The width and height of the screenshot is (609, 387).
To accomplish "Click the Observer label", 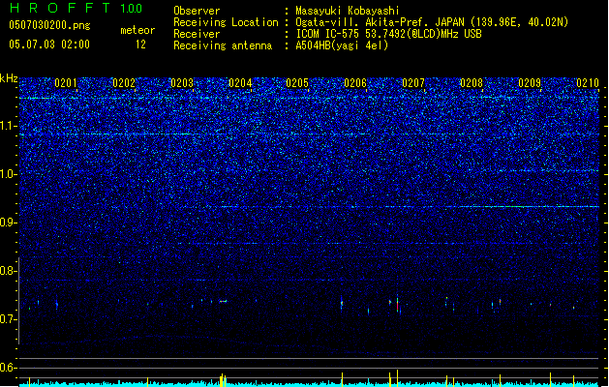I will coord(197,11).
